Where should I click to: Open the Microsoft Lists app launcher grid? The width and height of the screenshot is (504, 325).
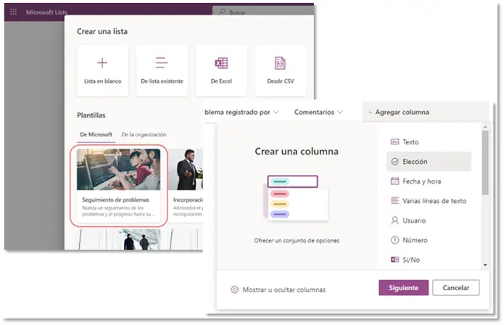13,12
